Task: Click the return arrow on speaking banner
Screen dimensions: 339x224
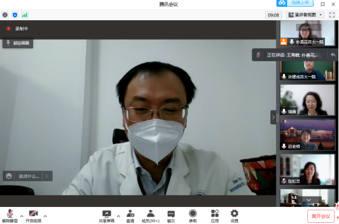Action: [333, 55]
